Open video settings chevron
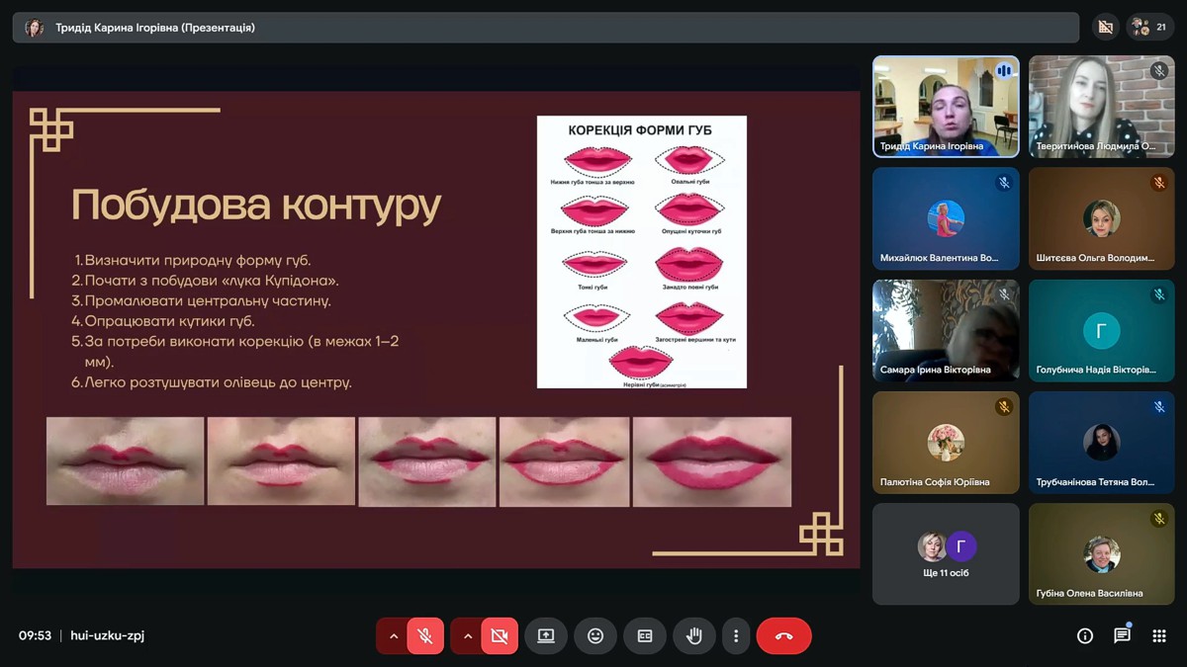The width and height of the screenshot is (1187, 667). (x=468, y=636)
